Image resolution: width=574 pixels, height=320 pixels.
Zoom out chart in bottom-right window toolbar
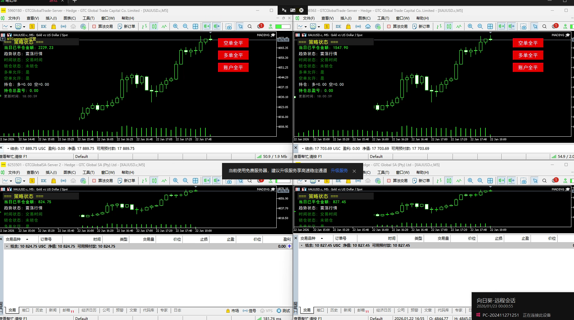pyautogui.click(x=480, y=181)
